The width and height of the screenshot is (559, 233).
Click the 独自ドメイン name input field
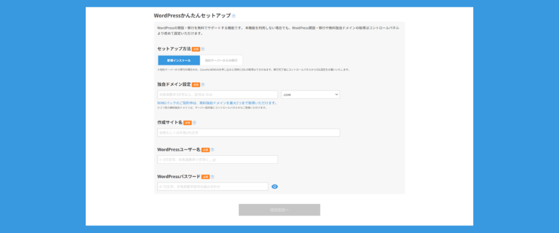(x=217, y=94)
